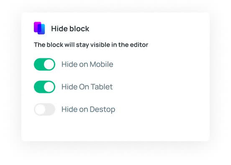Click text 'The block will stay visible in the editor'
The image size is (231, 165).
click(91, 45)
